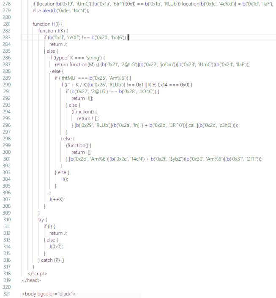Click the 'try {' keyword line
276x298 pixels.
(x=43, y=220)
